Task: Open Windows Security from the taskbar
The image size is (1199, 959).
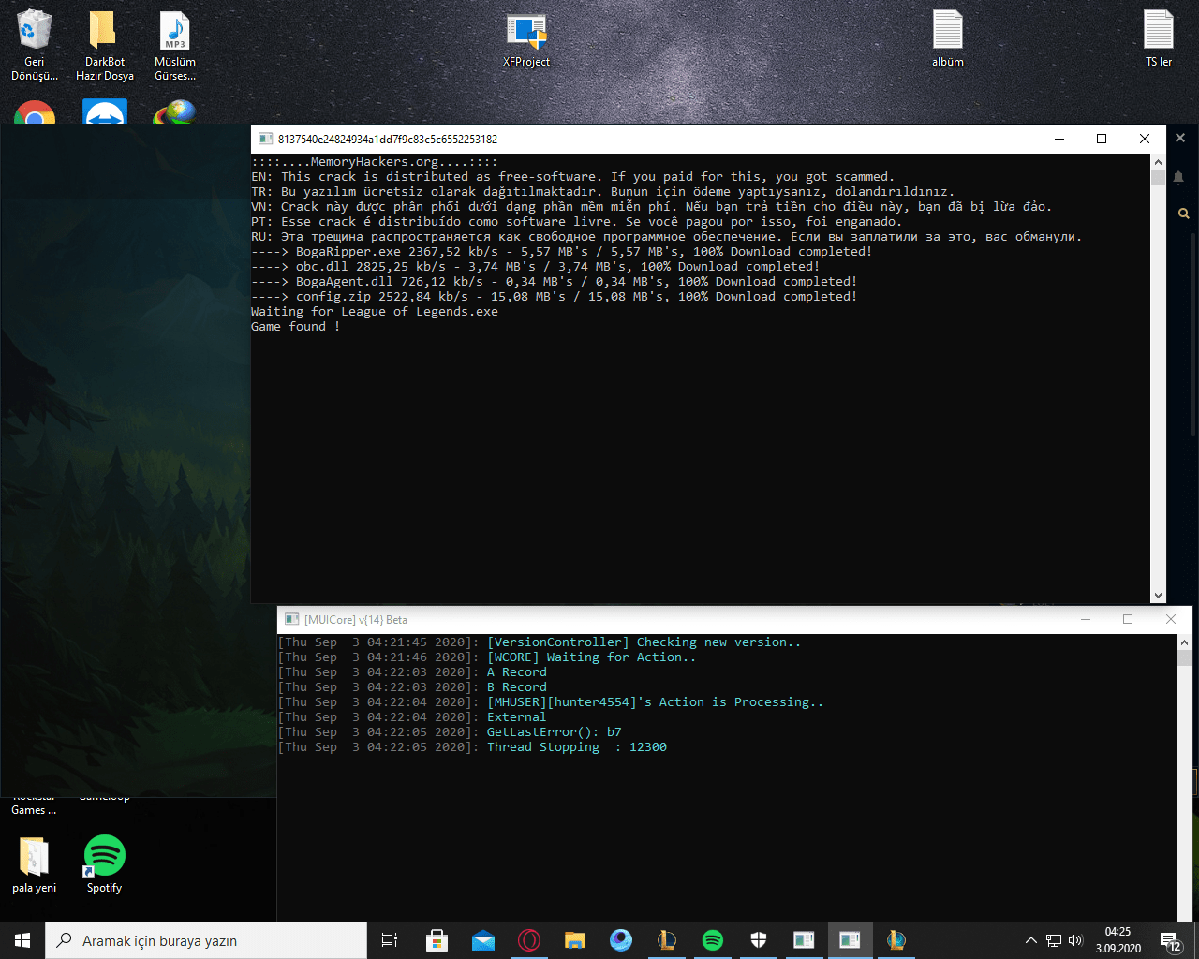Action: (x=758, y=940)
